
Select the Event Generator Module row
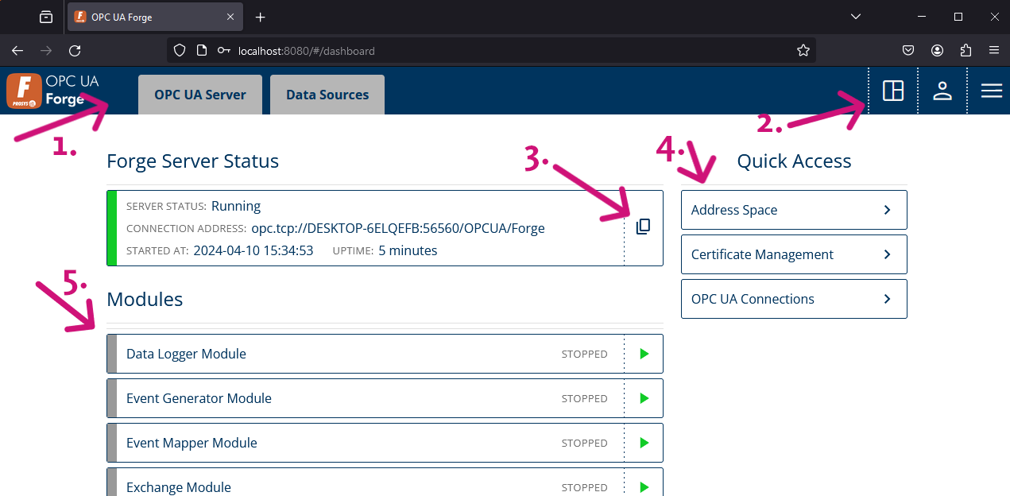(385, 398)
